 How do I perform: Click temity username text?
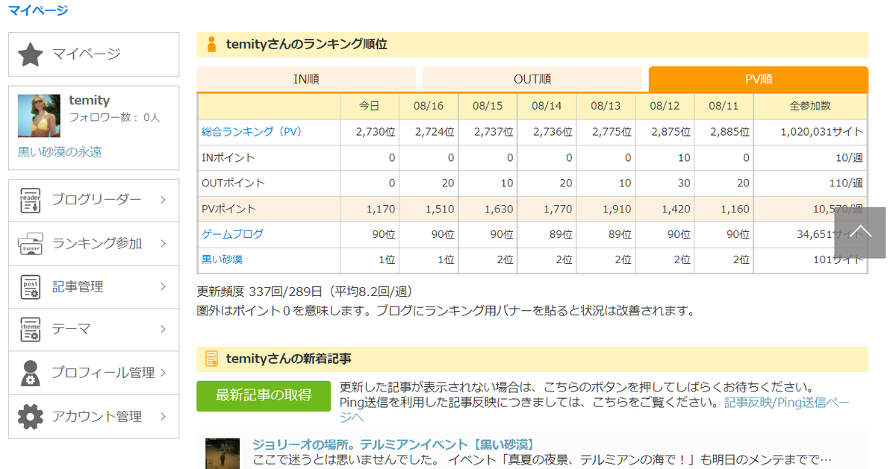[90, 101]
